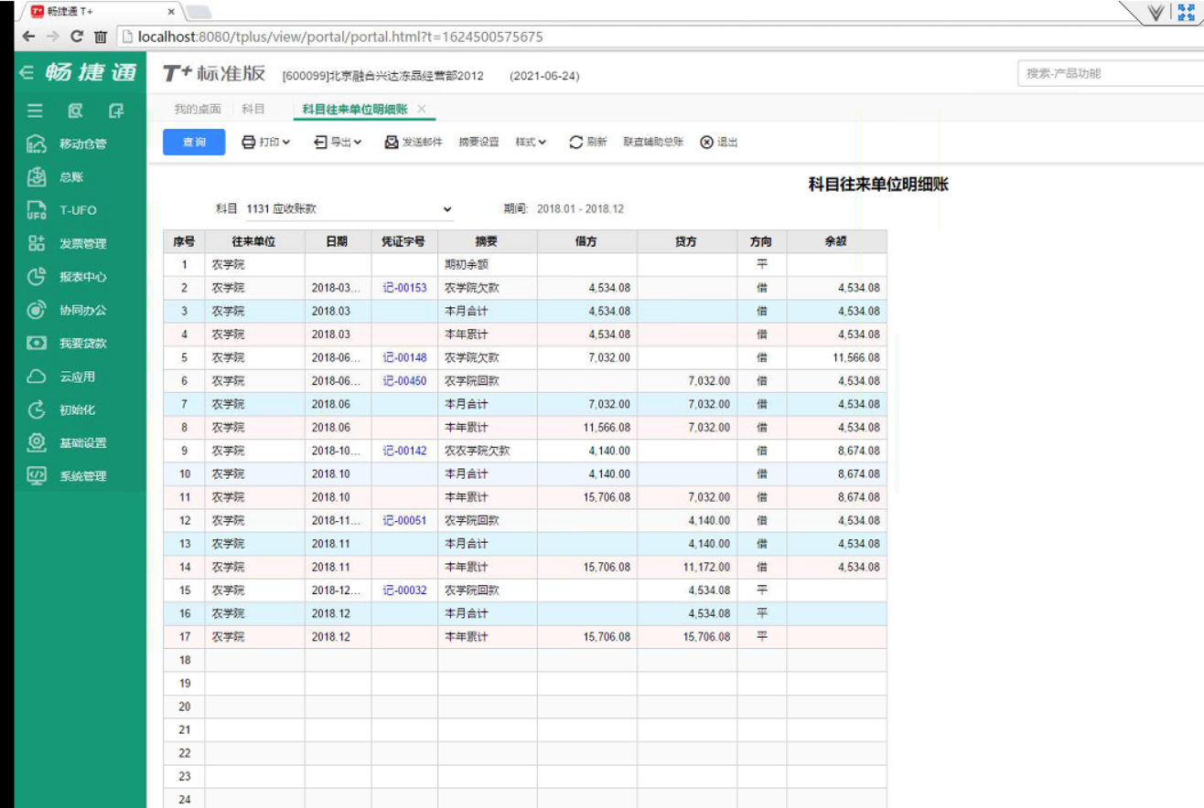Image resolution: width=1204 pixels, height=808 pixels.
Task: Open voucher link 记-00153
Action: (405, 288)
